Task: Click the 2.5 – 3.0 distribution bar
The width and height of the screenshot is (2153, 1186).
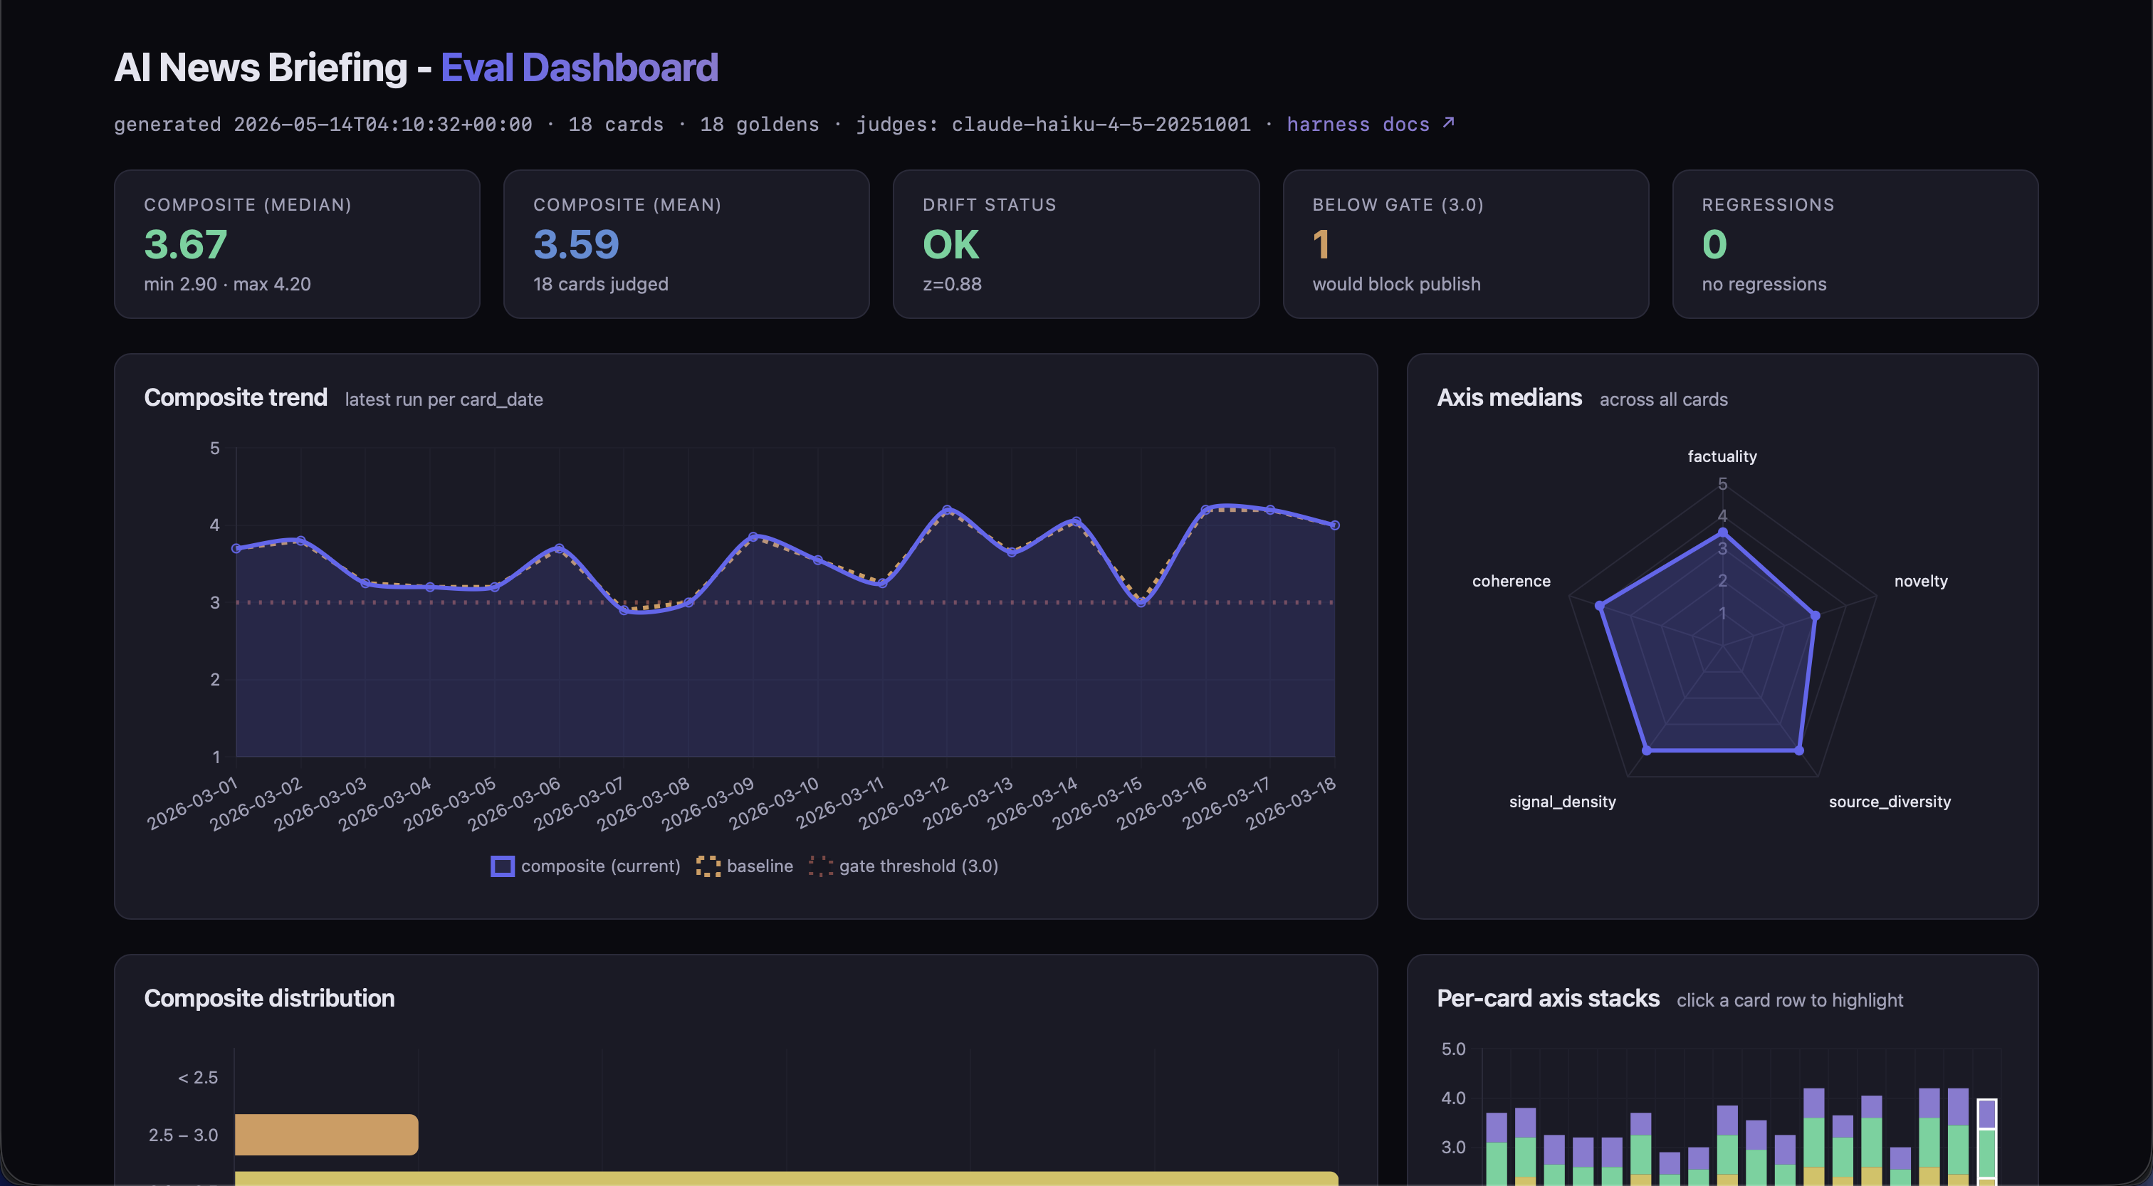Action: [326, 1134]
